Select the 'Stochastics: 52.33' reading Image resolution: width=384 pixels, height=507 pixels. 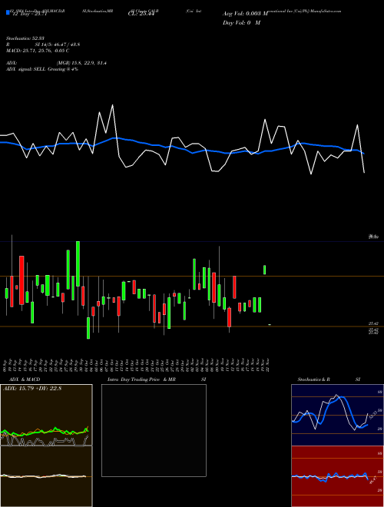(25, 39)
